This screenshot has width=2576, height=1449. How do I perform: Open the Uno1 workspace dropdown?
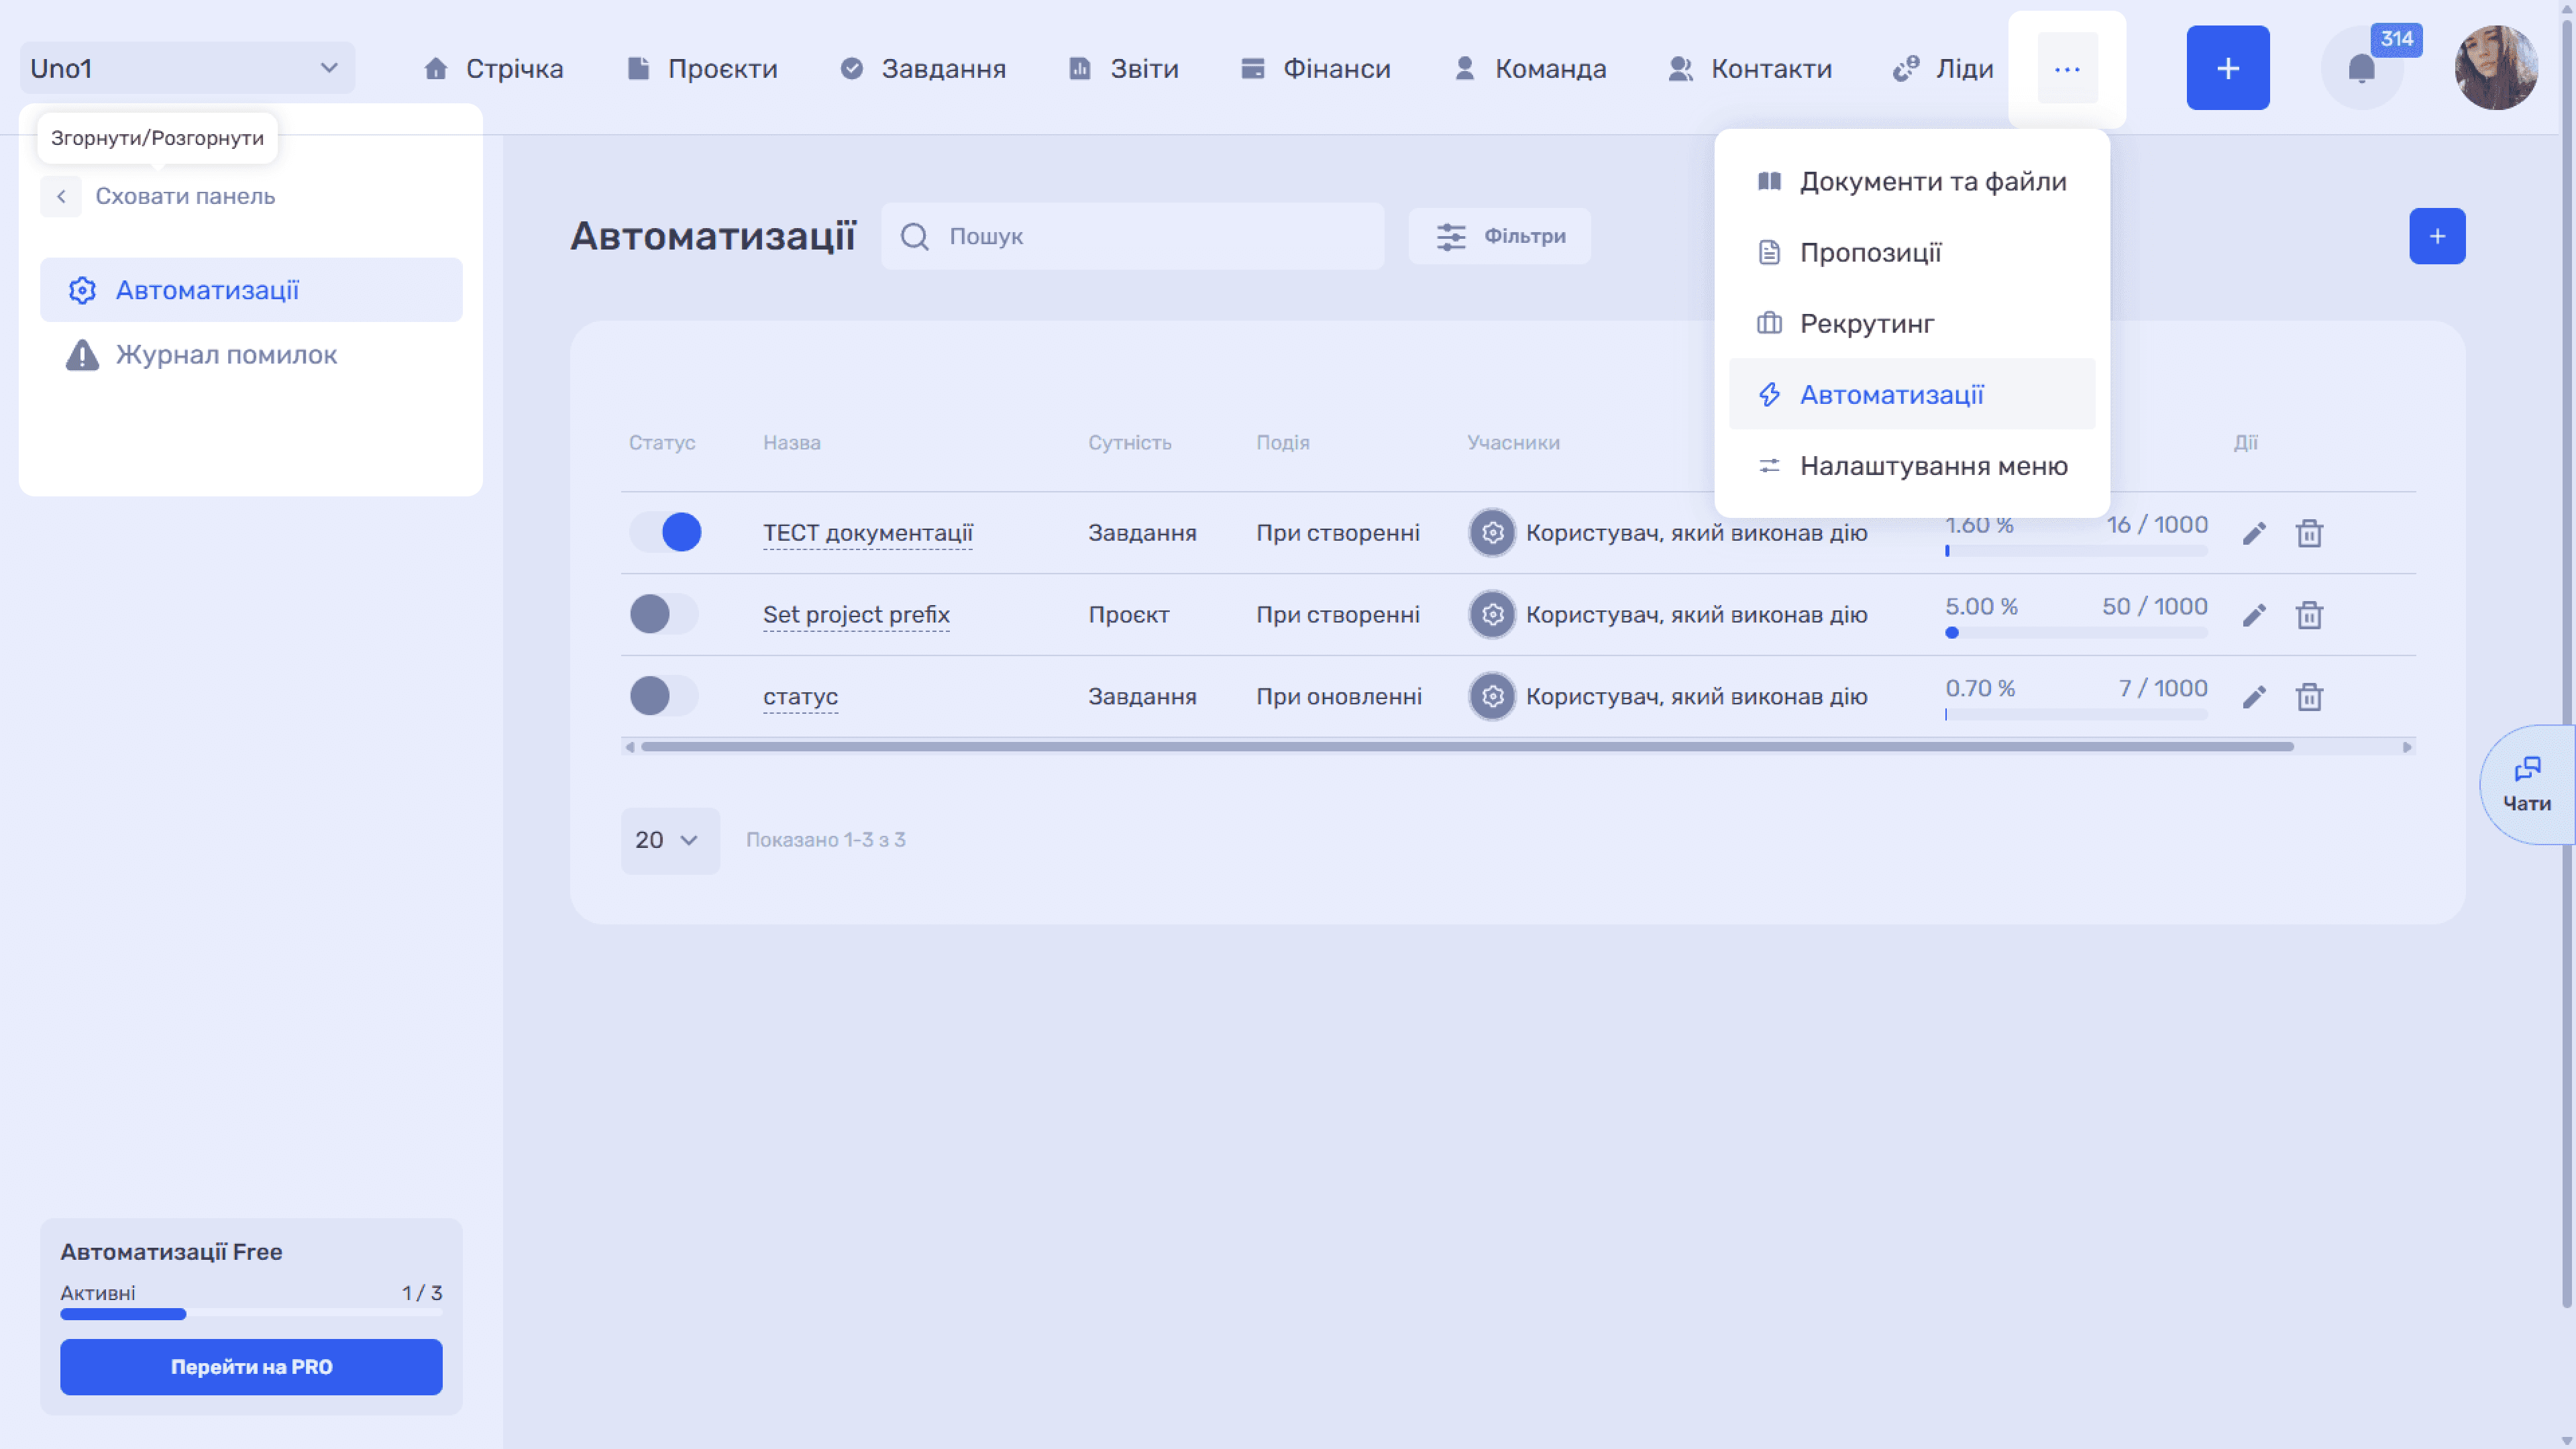pos(187,68)
